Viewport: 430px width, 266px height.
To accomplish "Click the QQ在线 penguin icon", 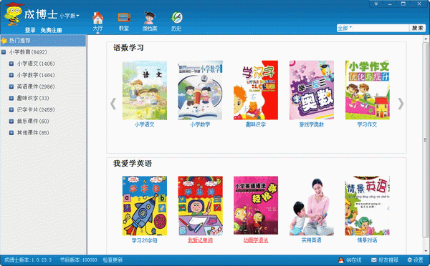I will (341, 260).
